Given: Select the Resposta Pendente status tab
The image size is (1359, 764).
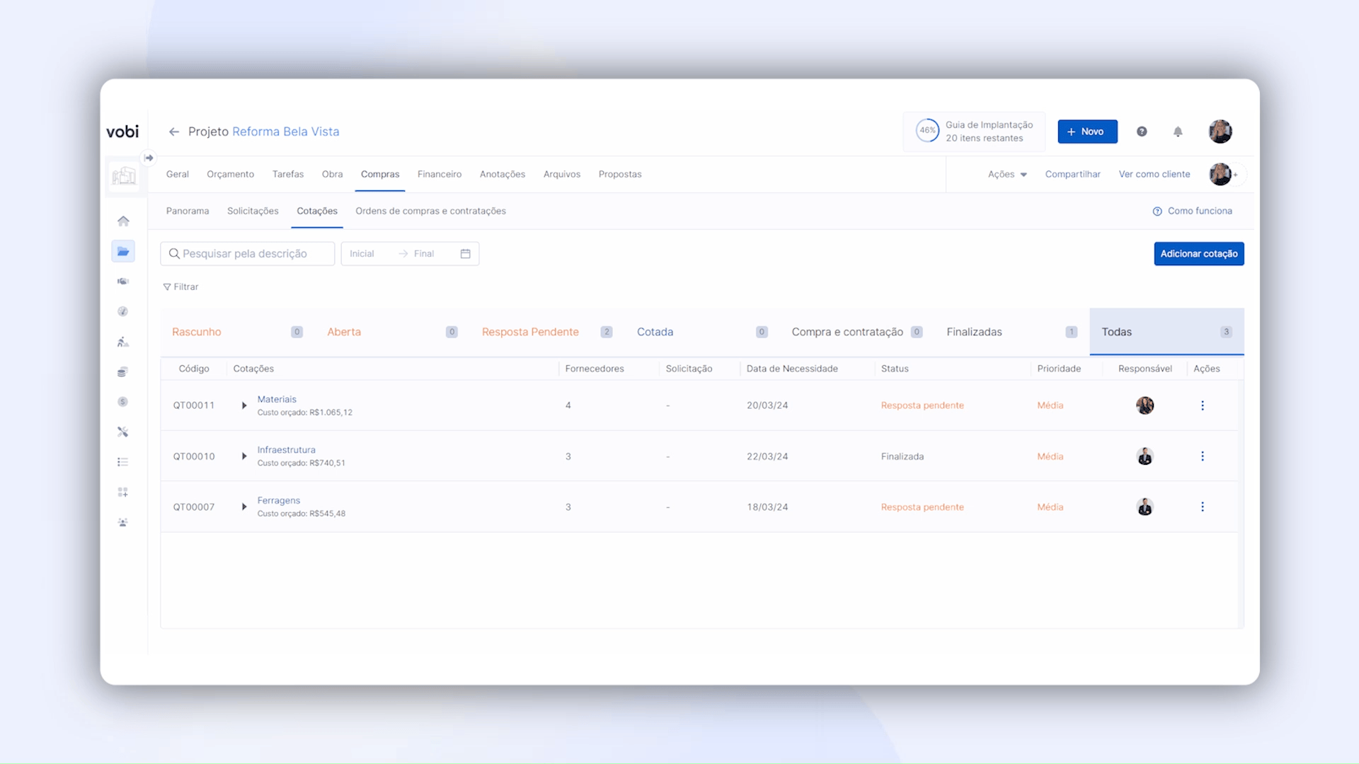Looking at the screenshot, I should pos(530,332).
